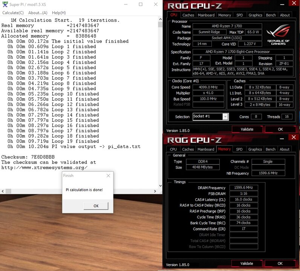The width and height of the screenshot is (300, 271).
Task: Click the Bus Speed value 100.0 MHz
Action: point(208,99)
